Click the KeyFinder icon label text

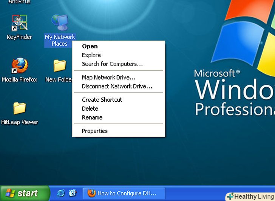(x=19, y=37)
